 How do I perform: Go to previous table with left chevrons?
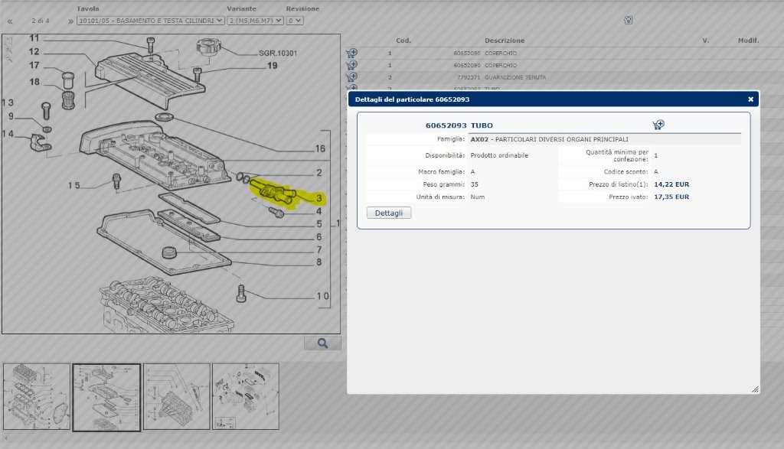click(x=10, y=21)
